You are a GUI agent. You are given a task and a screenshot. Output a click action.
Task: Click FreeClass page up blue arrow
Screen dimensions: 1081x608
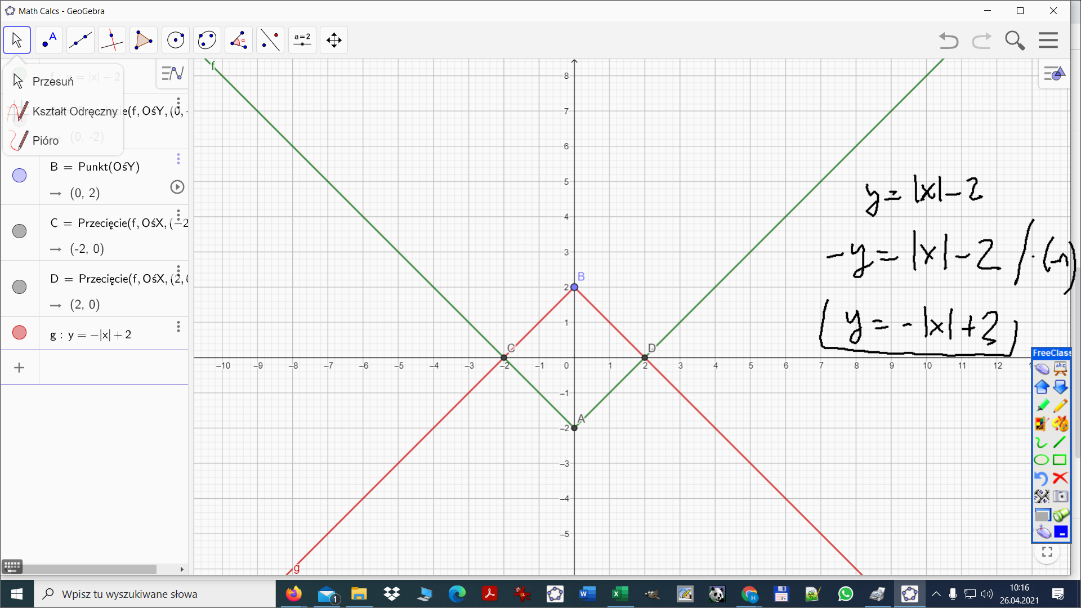(x=1042, y=387)
